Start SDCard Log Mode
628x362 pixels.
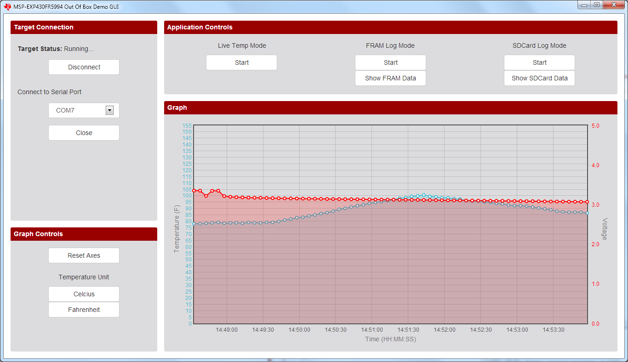539,62
